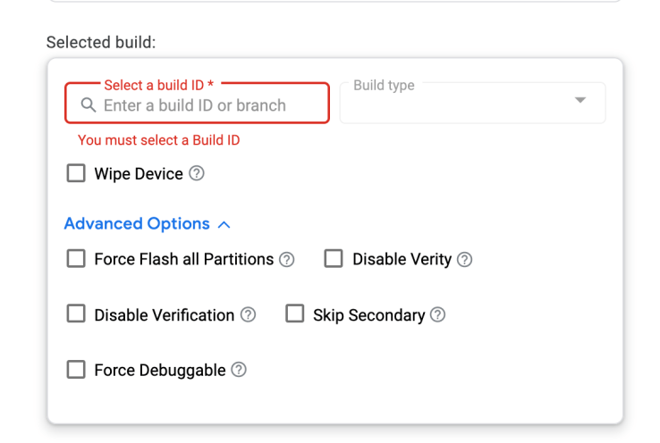Click the search magnifier icon in build ID field
Screen dimensions: 660x443
[88, 105]
